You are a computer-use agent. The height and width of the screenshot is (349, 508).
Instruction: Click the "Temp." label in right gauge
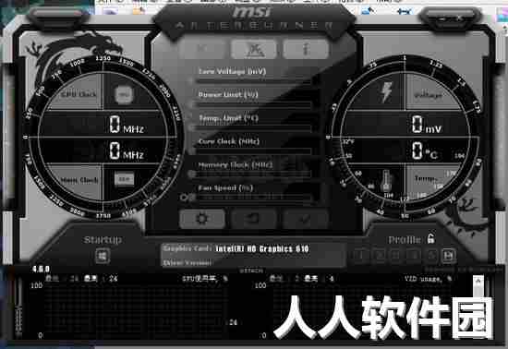[426, 178]
